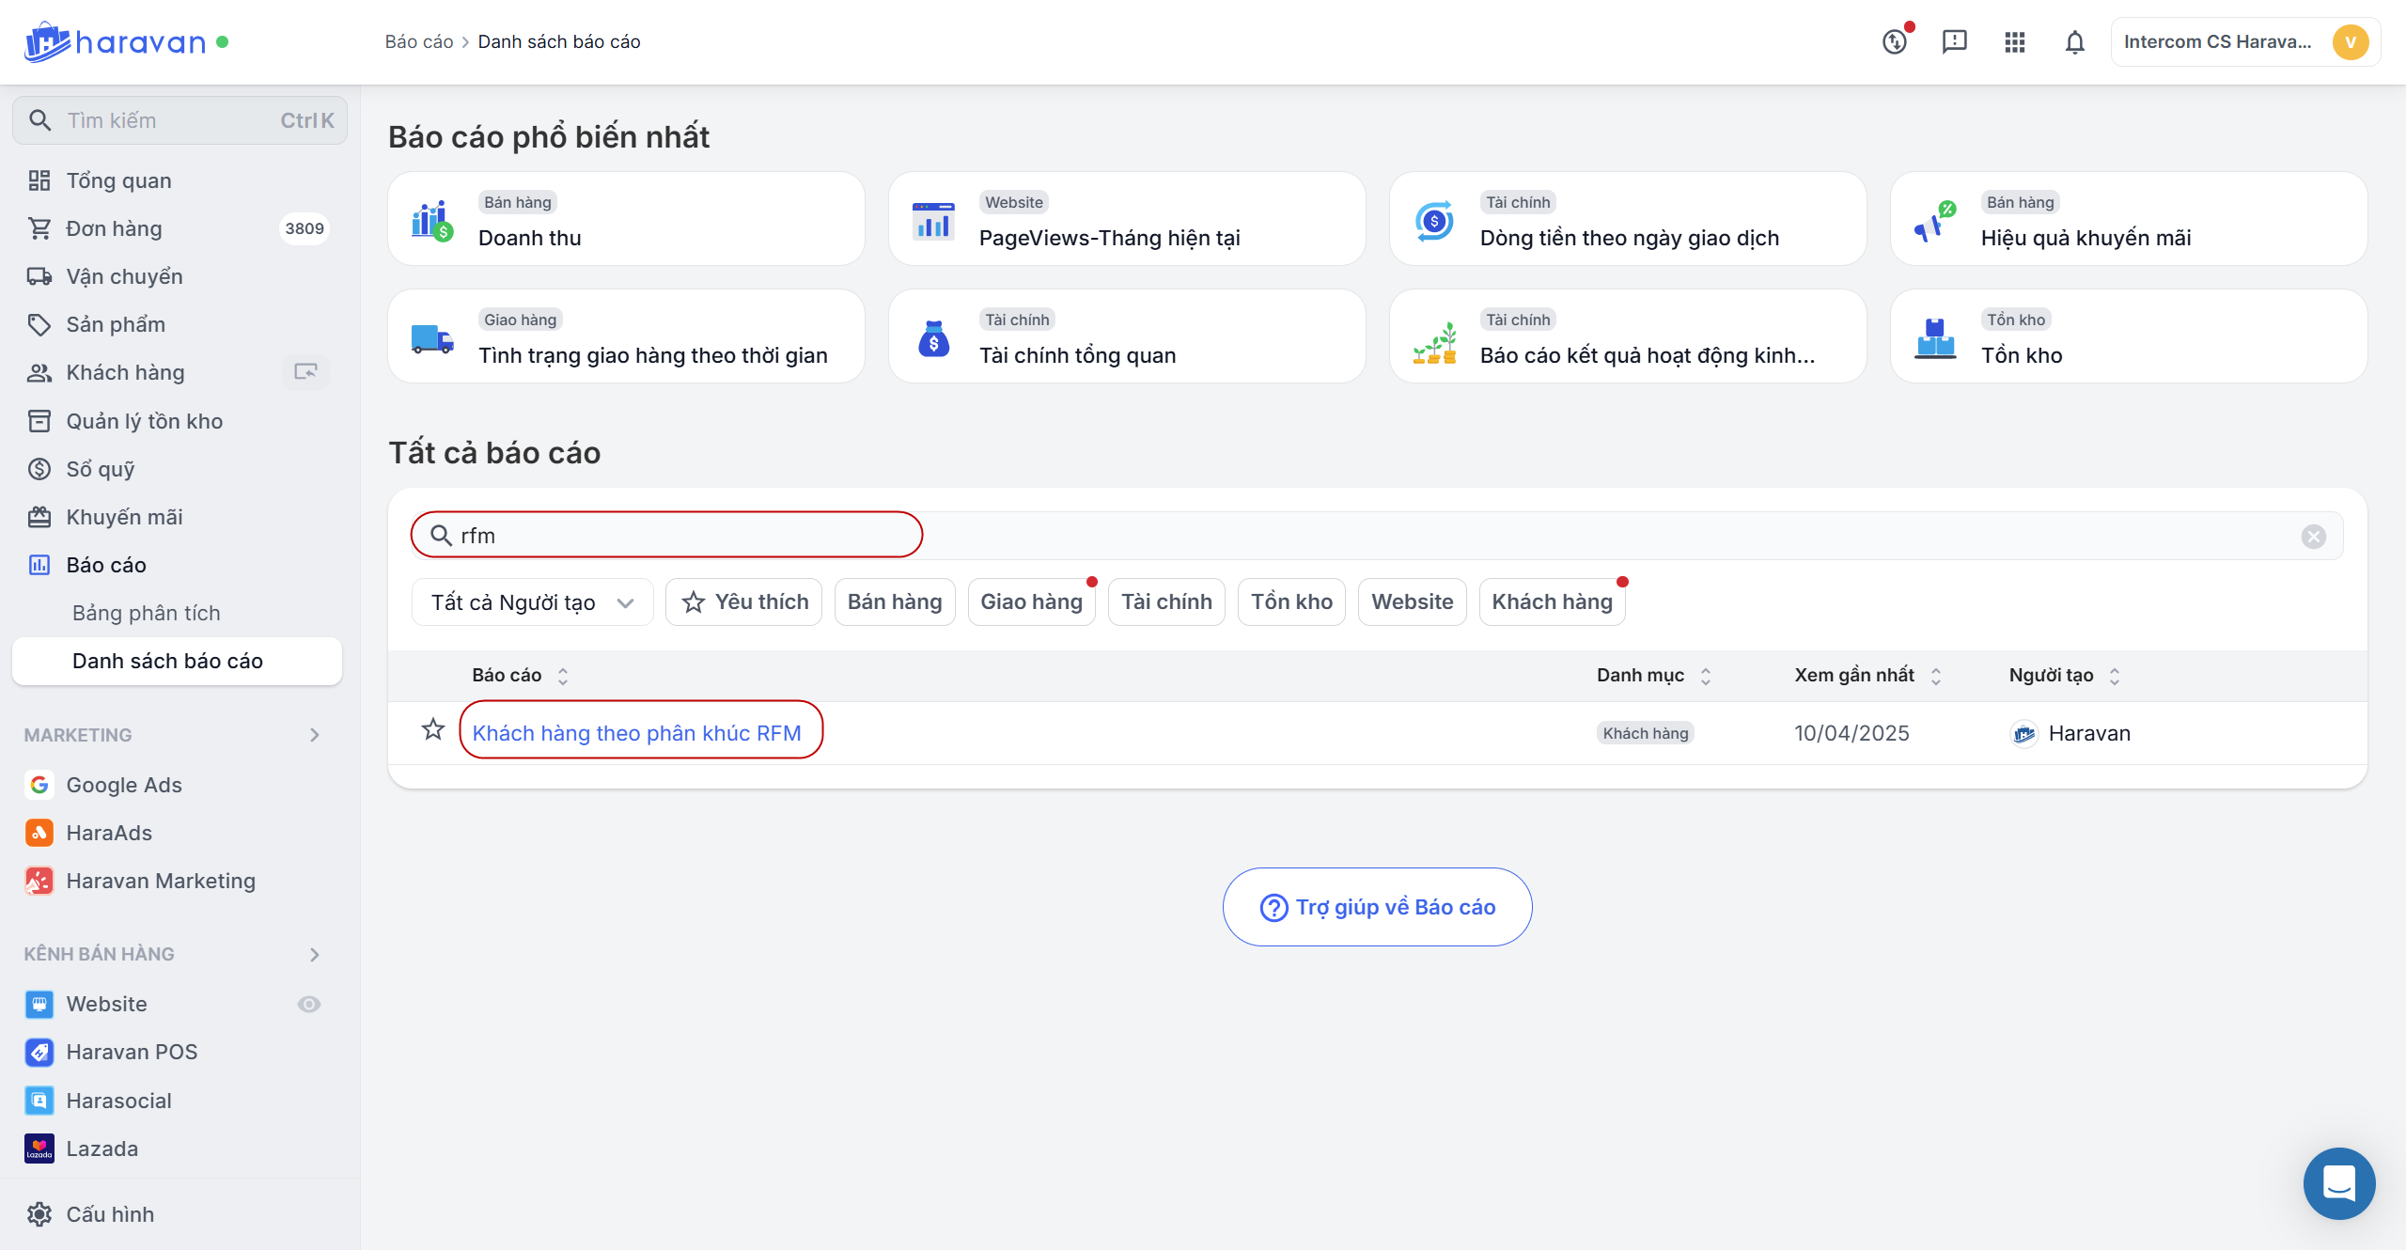The height and width of the screenshot is (1250, 2406).
Task: Clear the rfm search text
Action: pyautogui.click(x=2313, y=537)
